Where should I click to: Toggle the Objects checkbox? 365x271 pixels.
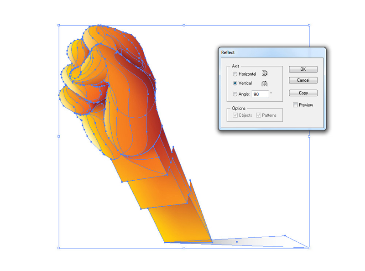pos(235,115)
